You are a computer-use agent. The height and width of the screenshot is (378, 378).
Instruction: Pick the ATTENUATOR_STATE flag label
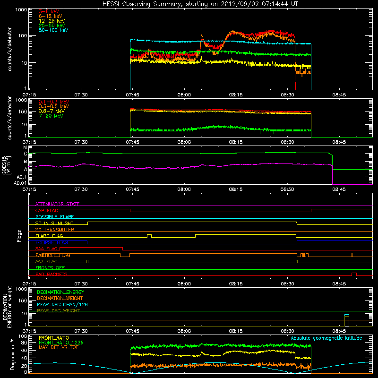click(x=57, y=204)
